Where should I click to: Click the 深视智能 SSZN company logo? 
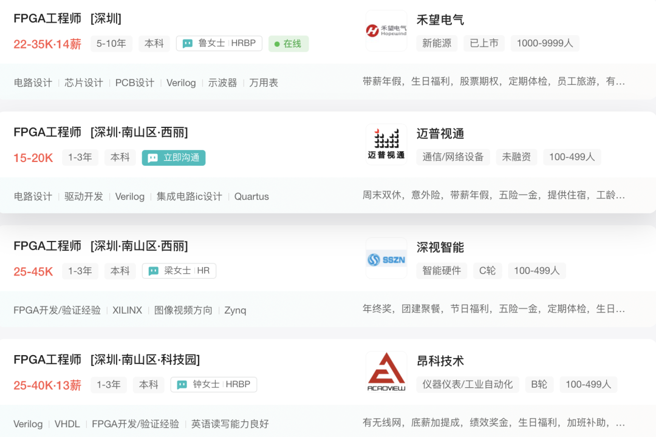point(386,259)
